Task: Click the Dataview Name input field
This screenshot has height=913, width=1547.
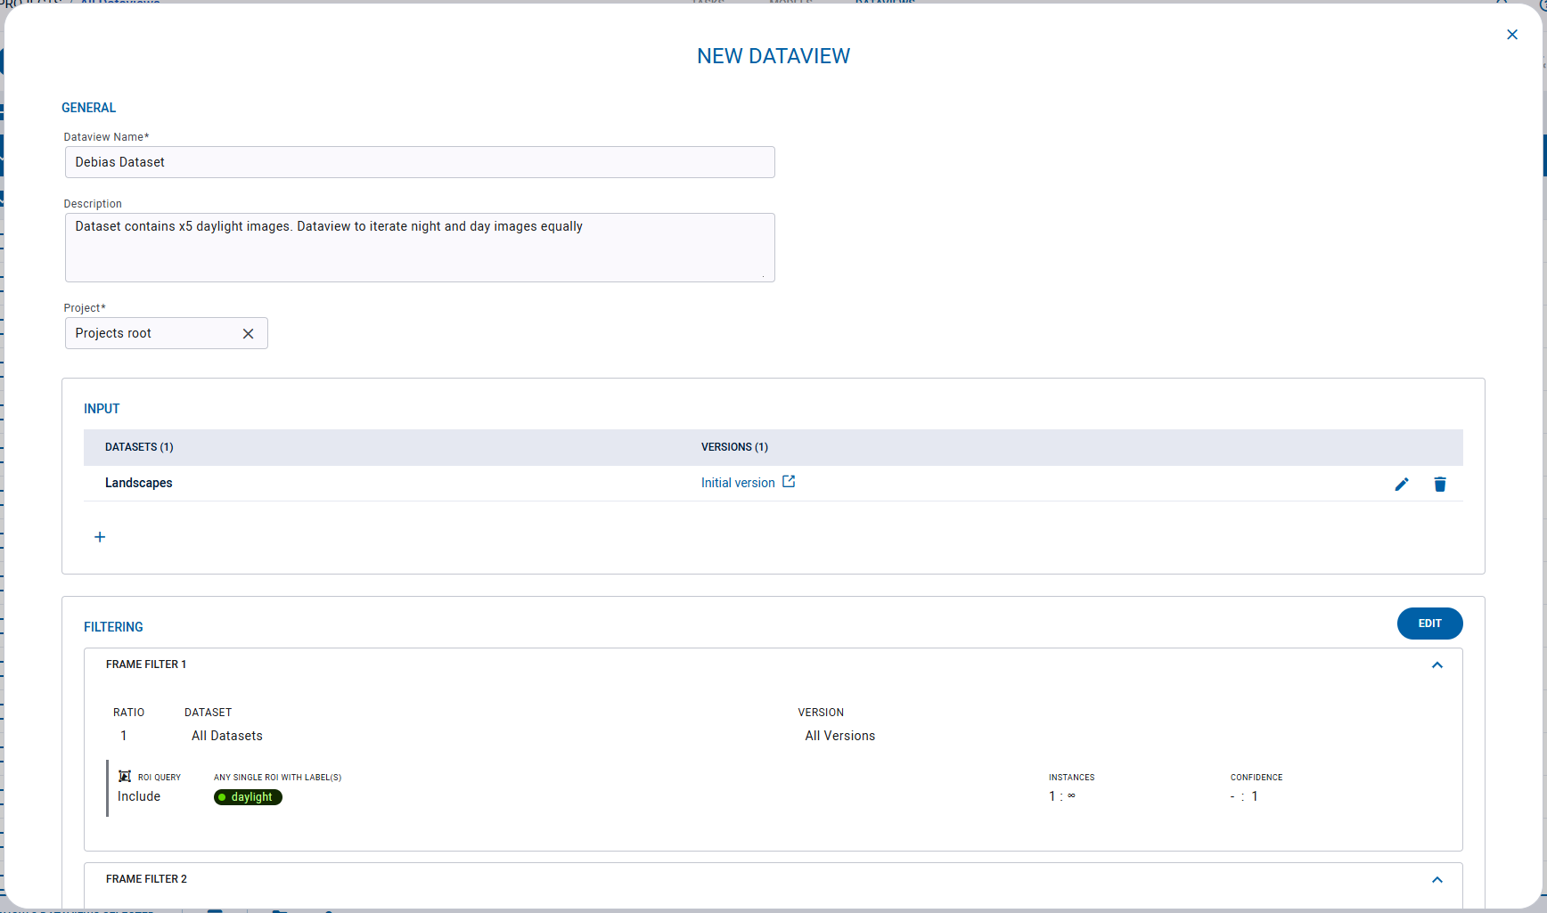Action: coord(419,162)
